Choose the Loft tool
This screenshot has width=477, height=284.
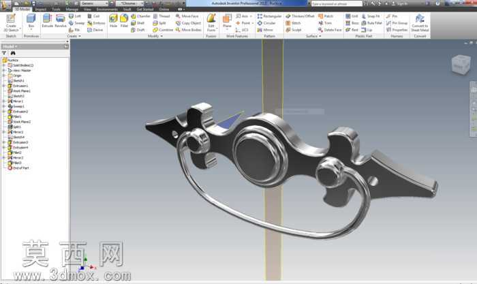(75, 16)
